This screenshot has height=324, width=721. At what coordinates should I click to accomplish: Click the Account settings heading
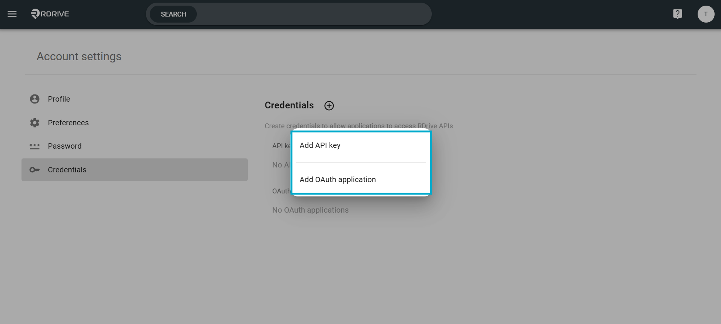(79, 56)
